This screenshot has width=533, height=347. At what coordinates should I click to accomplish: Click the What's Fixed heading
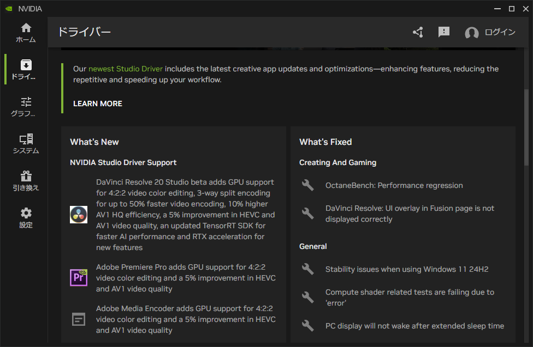click(x=325, y=142)
